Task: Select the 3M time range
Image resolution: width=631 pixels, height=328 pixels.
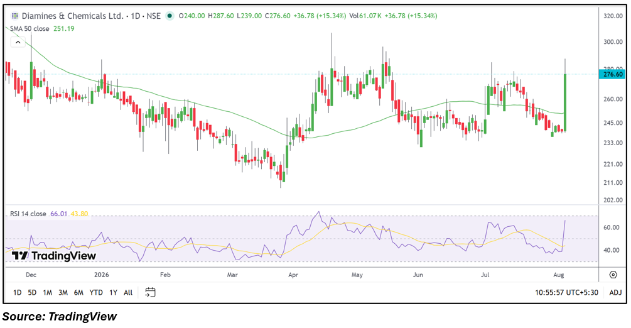Action: tap(63, 293)
